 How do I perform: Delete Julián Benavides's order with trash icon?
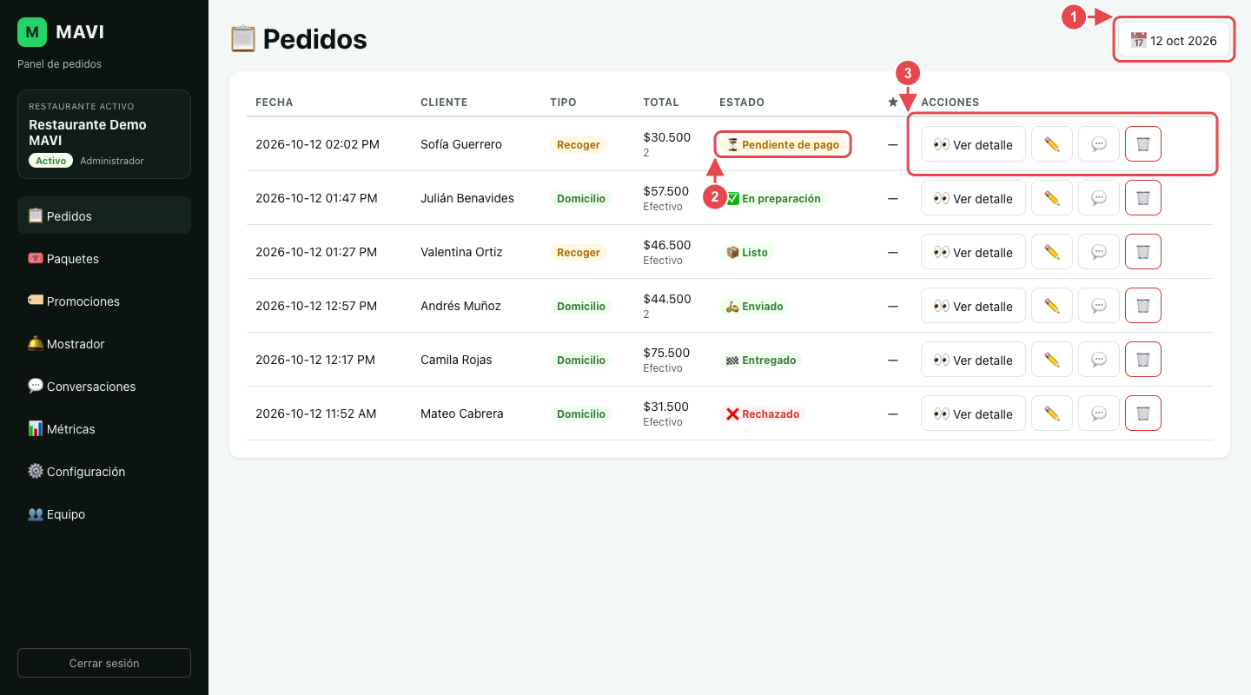tap(1143, 198)
